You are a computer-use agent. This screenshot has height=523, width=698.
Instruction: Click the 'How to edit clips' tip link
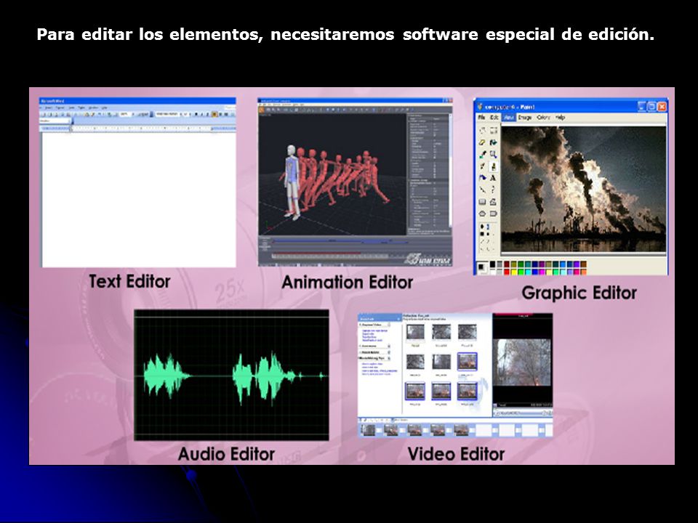click(370, 368)
